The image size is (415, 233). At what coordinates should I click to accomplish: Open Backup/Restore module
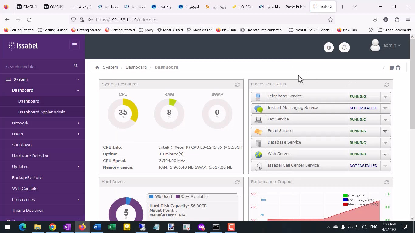(x=27, y=177)
